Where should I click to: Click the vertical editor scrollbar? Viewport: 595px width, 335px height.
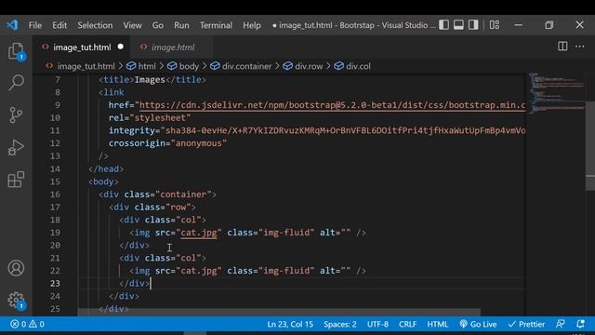590,145
